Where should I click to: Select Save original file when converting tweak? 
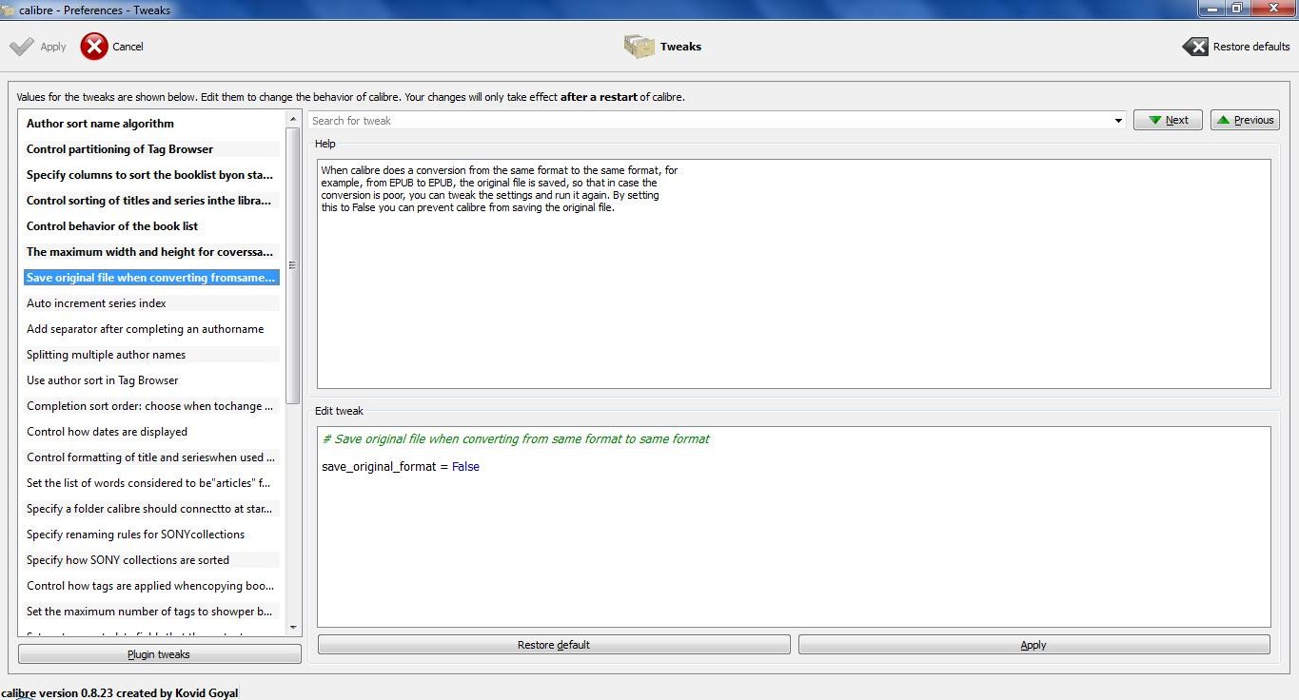click(x=152, y=278)
